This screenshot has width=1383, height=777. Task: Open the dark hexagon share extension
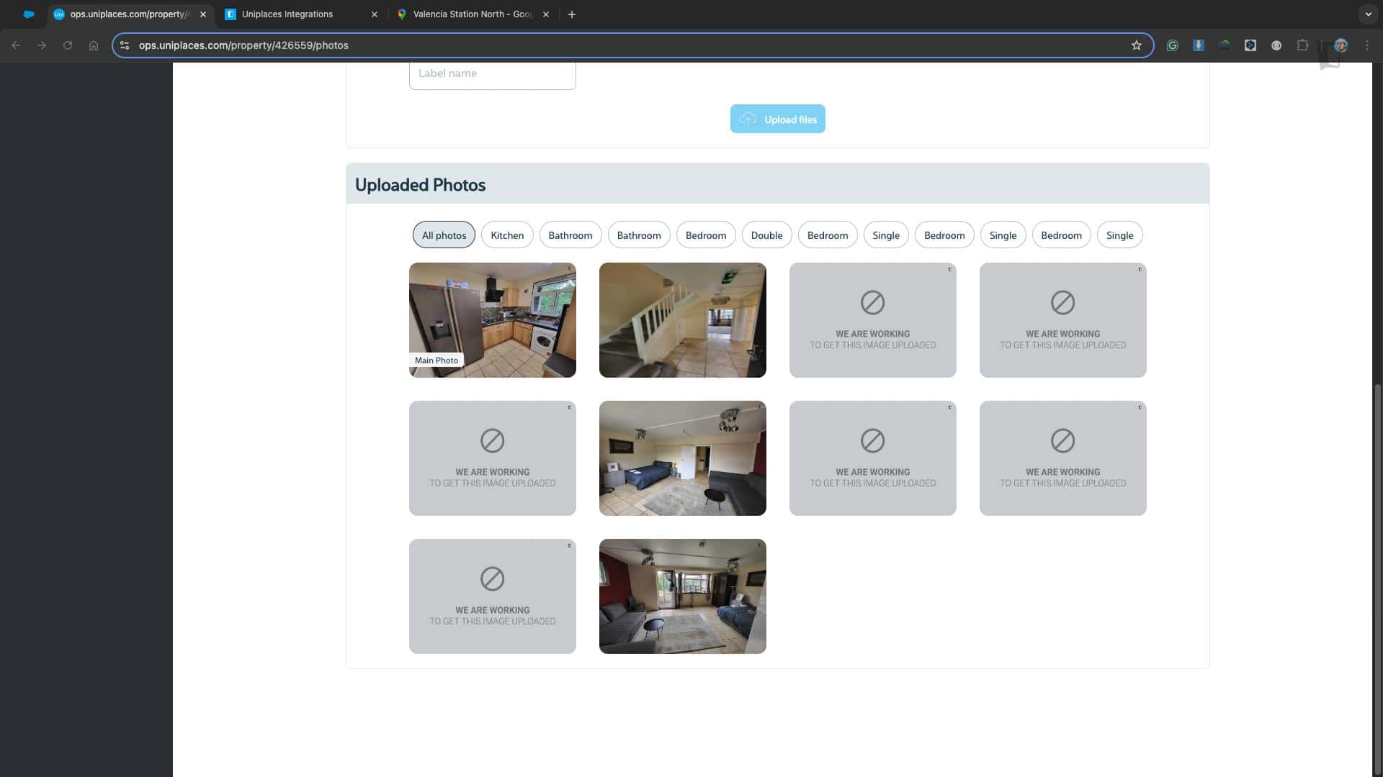(1250, 45)
